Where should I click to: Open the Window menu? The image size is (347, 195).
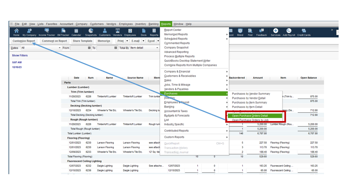pyautogui.click(x=178, y=24)
